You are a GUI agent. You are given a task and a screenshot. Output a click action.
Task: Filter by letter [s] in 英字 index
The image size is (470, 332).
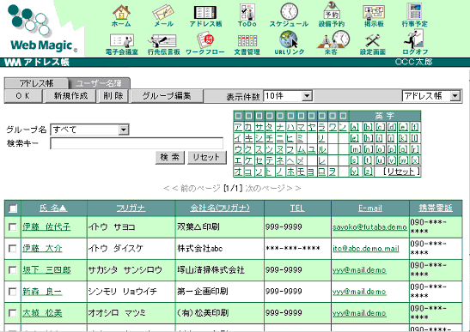(x=355, y=160)
